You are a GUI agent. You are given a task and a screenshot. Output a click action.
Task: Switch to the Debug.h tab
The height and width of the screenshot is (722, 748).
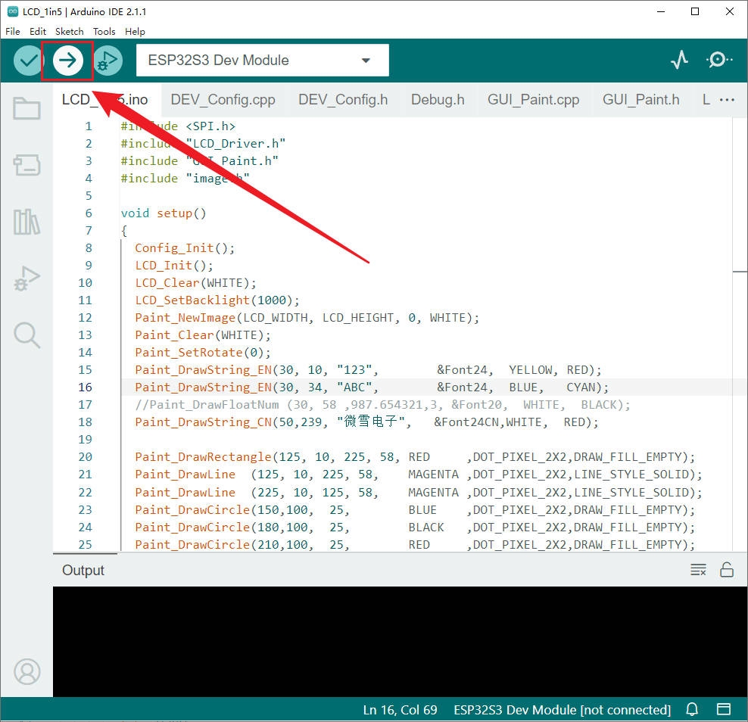tap(438, 100)
